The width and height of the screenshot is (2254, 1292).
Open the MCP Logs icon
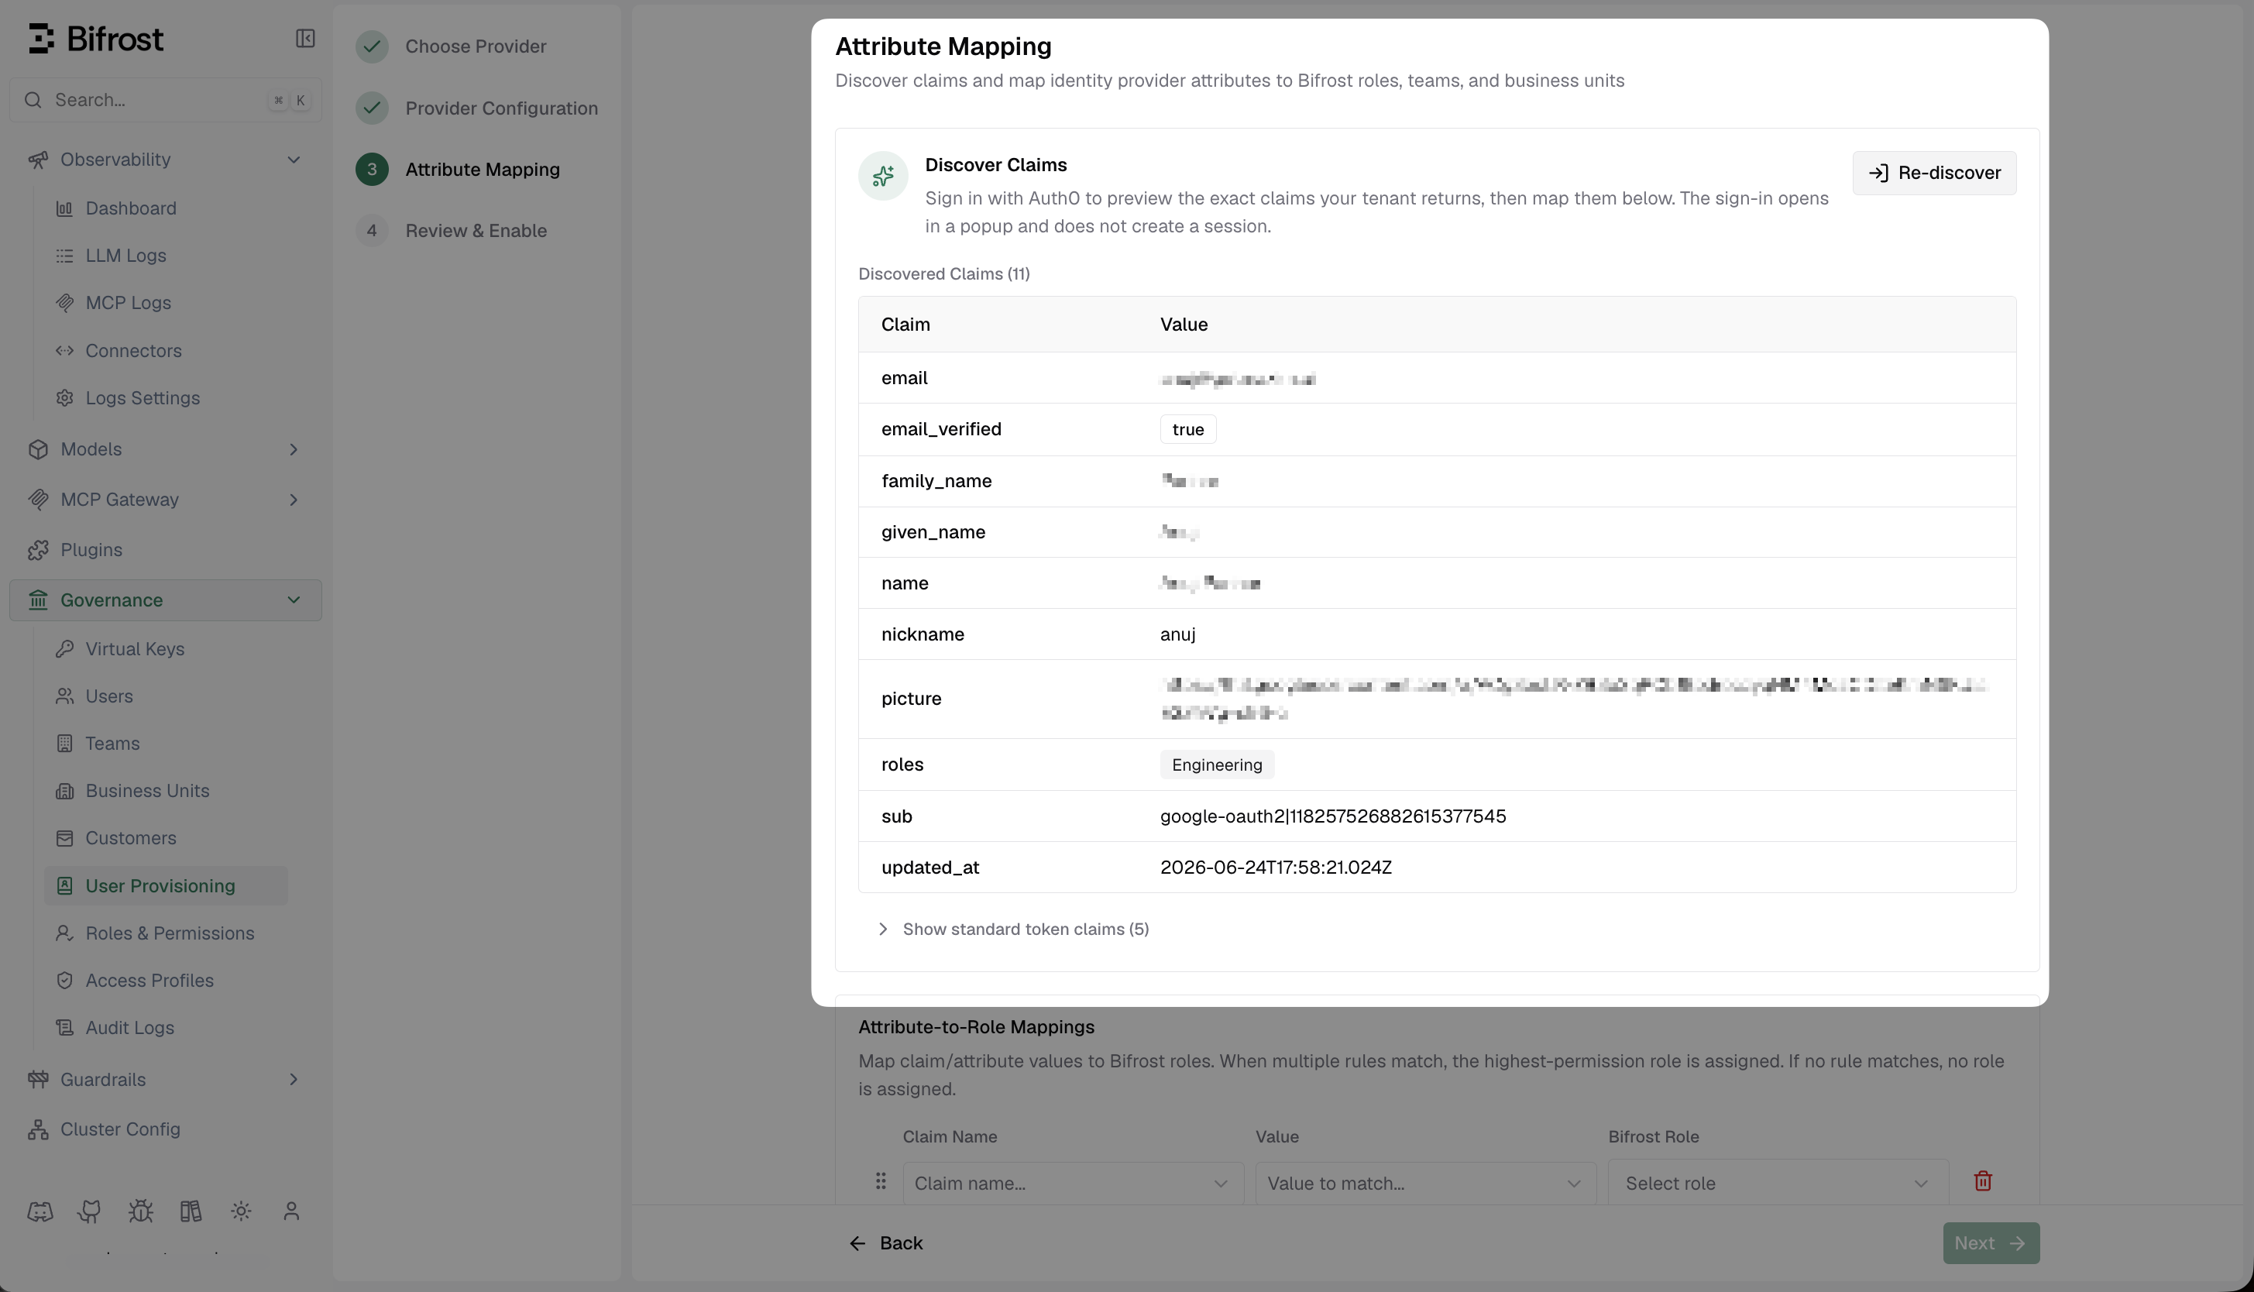pos(65,303)
